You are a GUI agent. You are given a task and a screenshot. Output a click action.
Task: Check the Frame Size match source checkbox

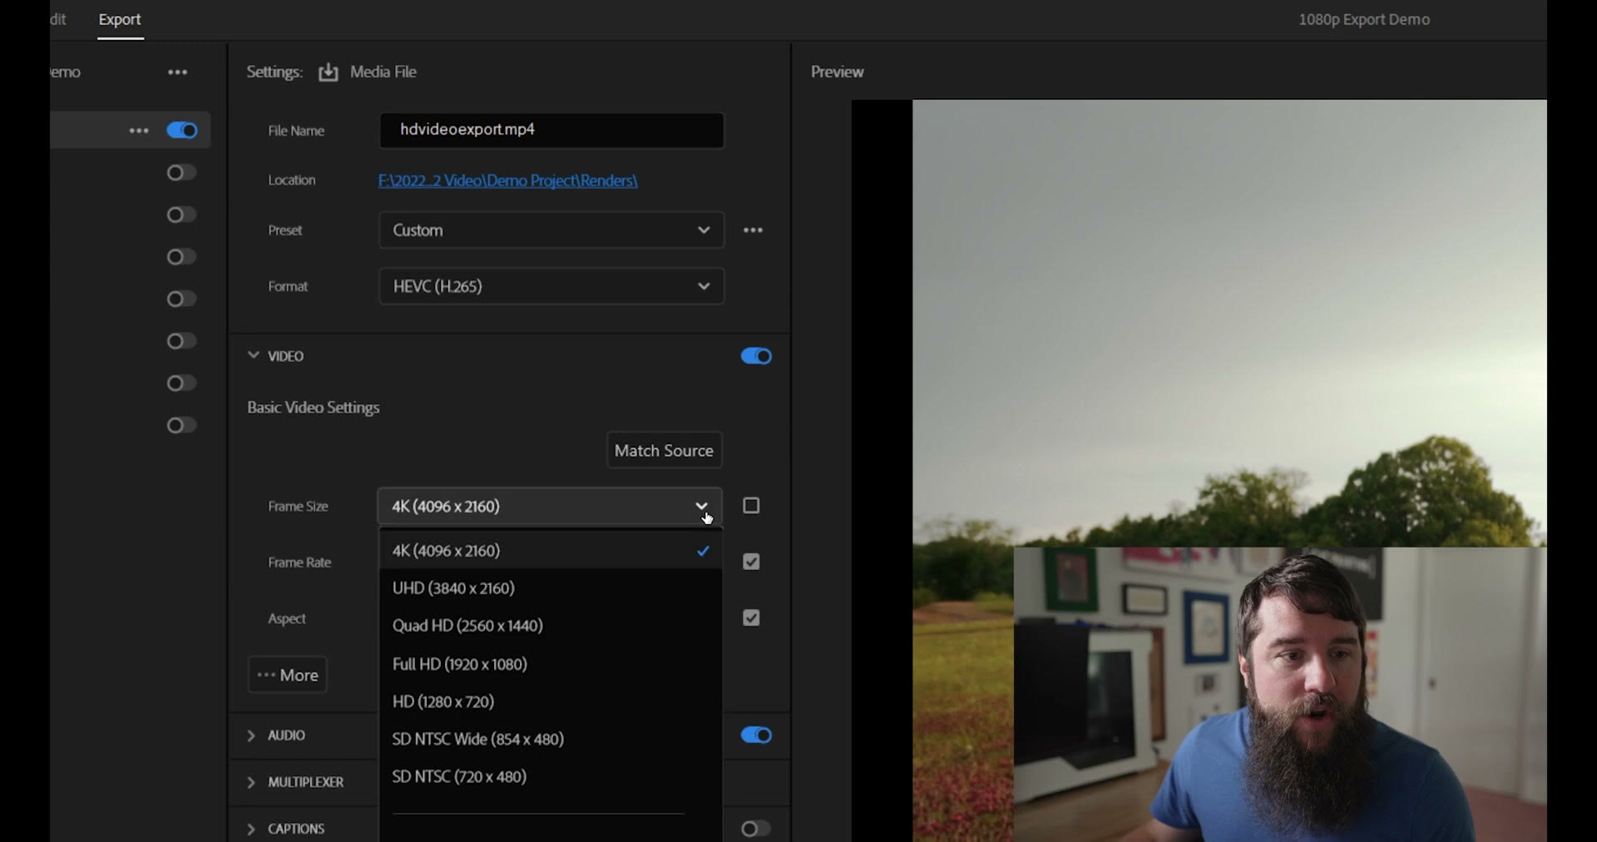(751, 506)
